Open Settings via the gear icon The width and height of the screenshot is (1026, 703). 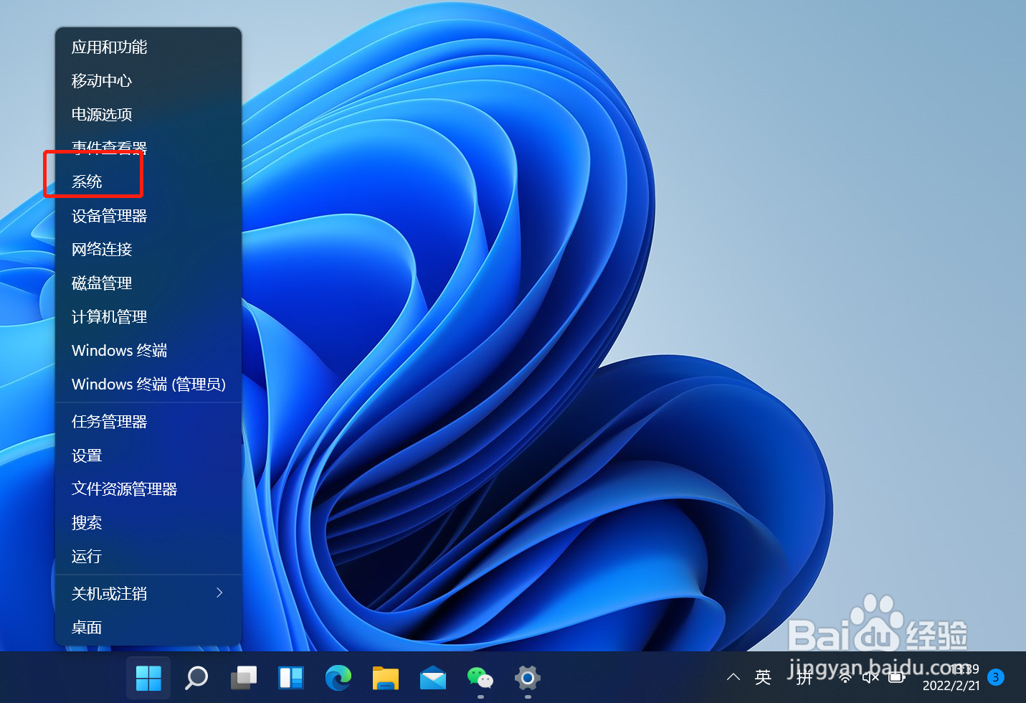(527, 677)
